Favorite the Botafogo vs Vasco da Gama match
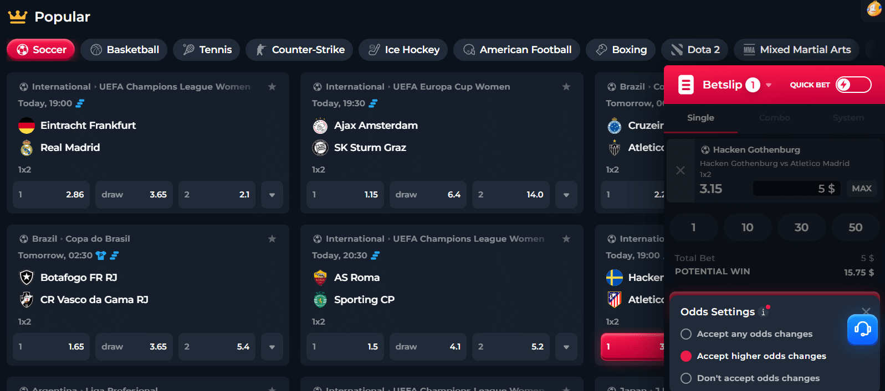The image size is (885, 391). (x=272, y=239)
